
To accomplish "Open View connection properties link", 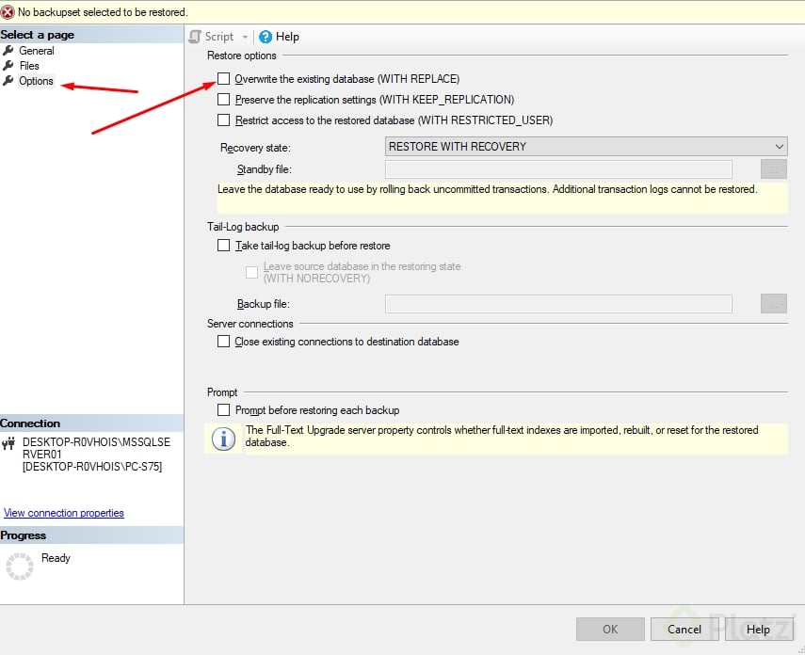I will (x=64, y=513).
